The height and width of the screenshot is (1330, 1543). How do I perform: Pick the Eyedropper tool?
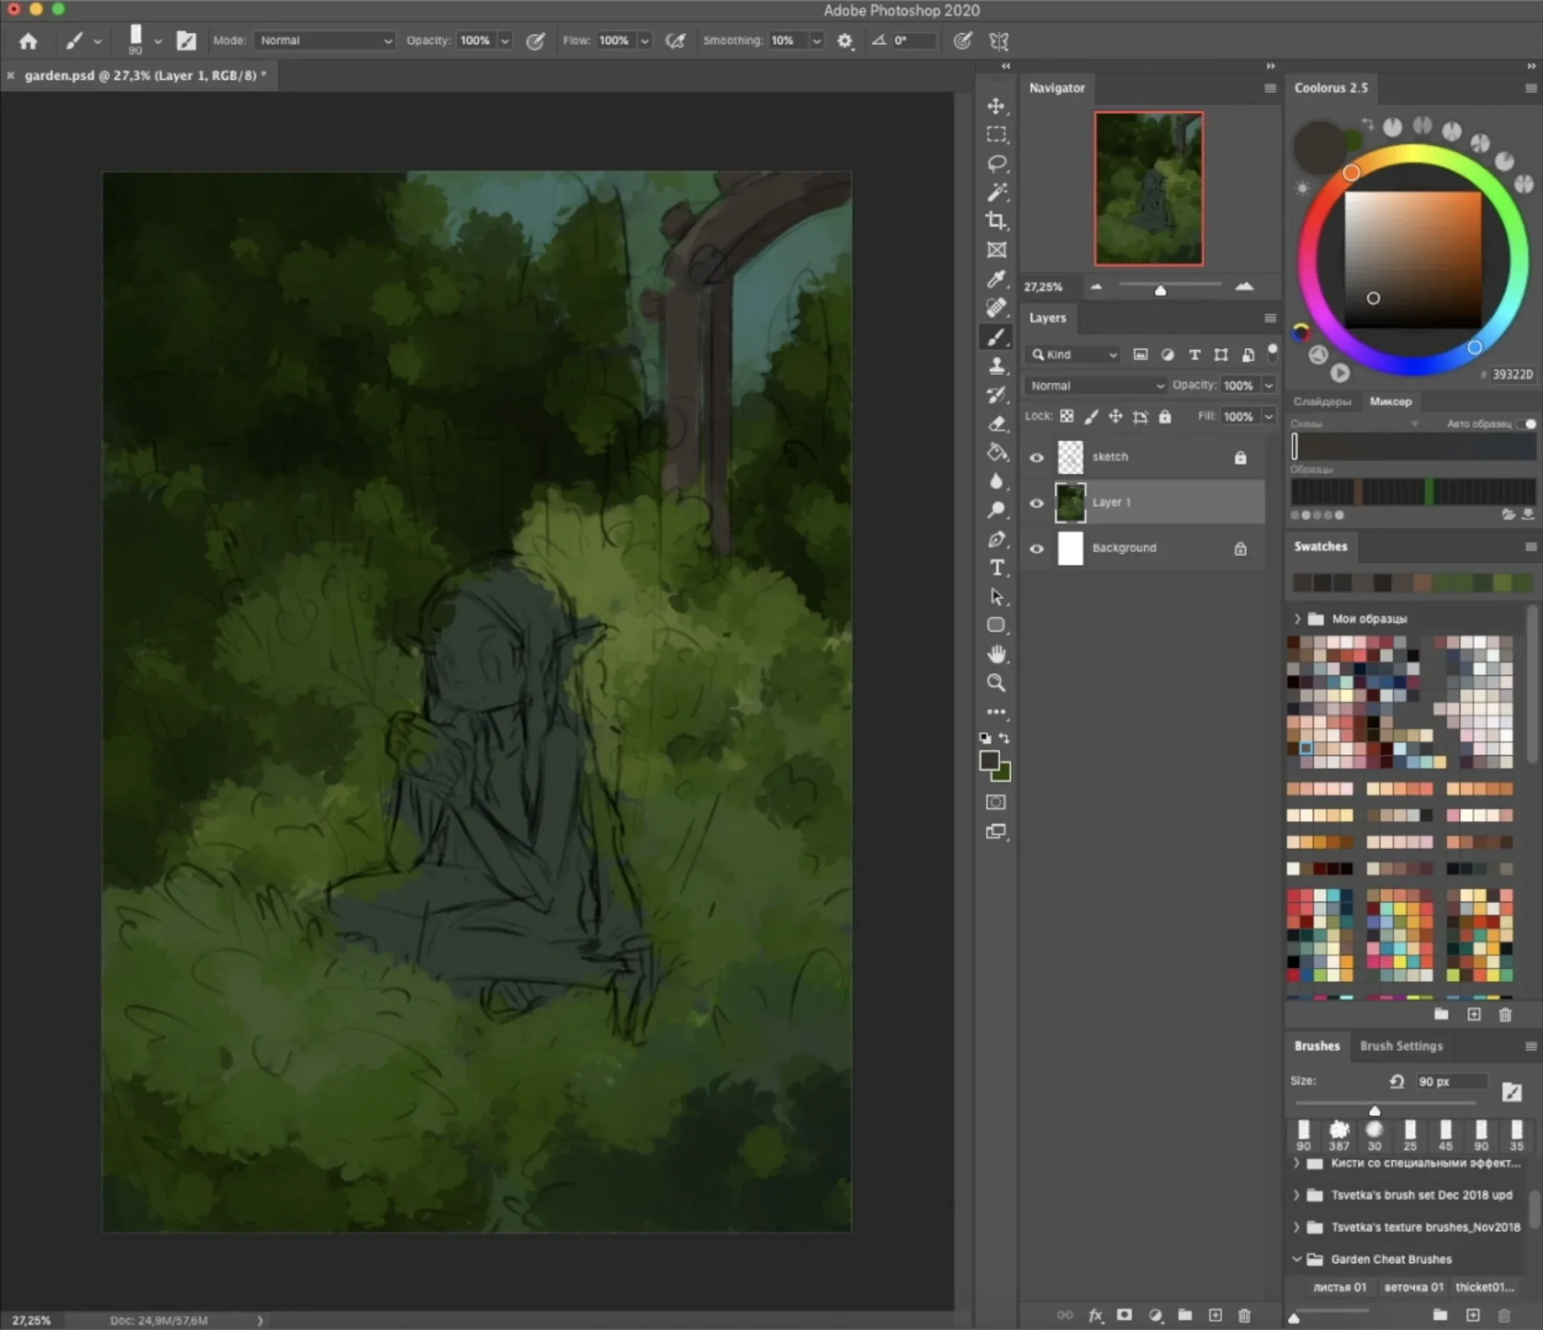[997, 279]
